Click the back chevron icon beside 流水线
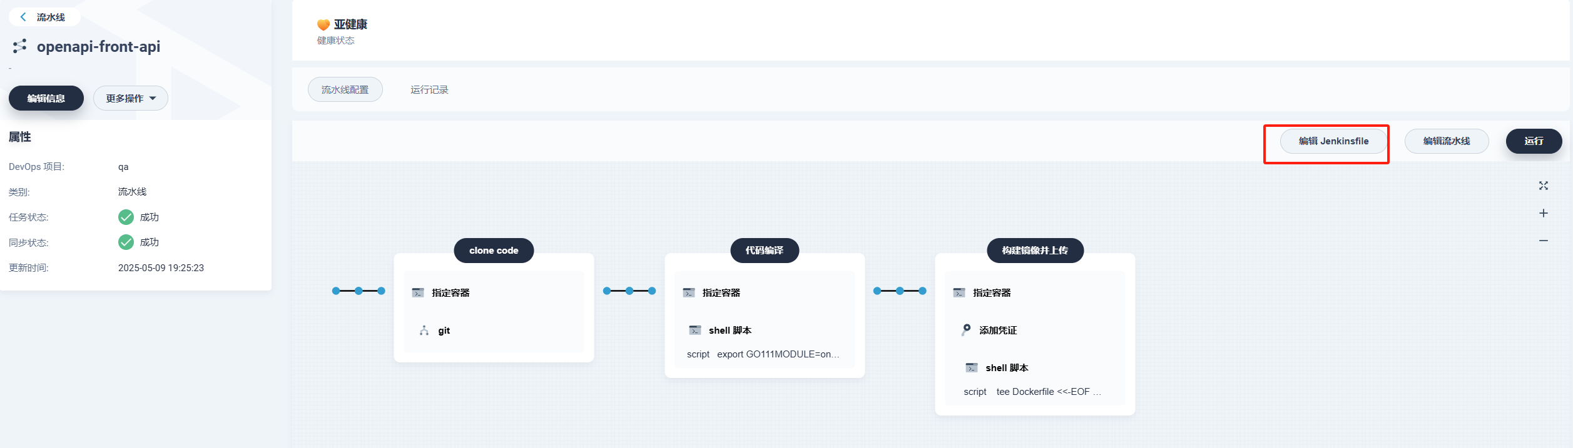1573x448 pixels. (x=23, y=17)
